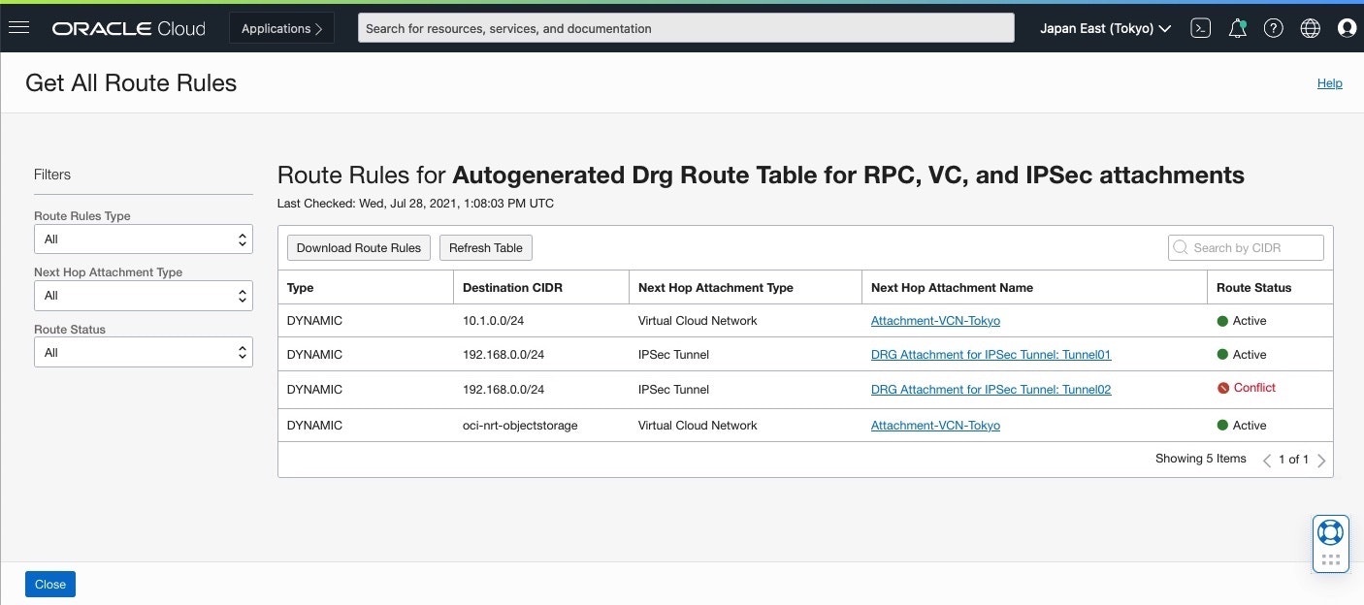Image resolution: width=1364 pixels, height=605 pixels.
Task: Open the hamburger navigation menu
Action: 18,28
